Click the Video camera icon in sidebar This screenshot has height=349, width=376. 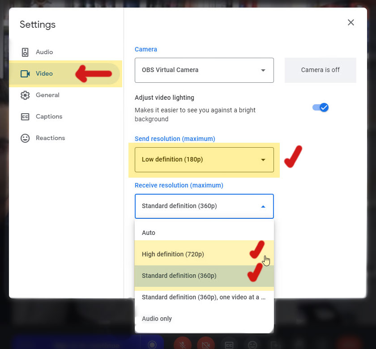(25, 74)
